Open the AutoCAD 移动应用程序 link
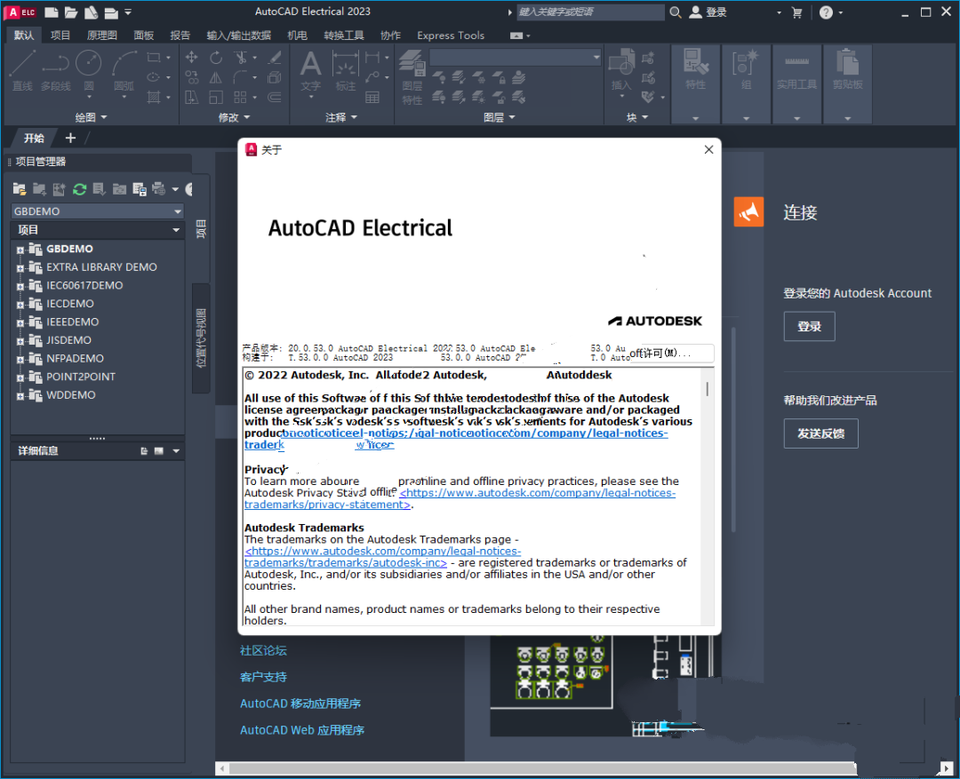This screenshot has height=779, width=960. pos(300,703)
